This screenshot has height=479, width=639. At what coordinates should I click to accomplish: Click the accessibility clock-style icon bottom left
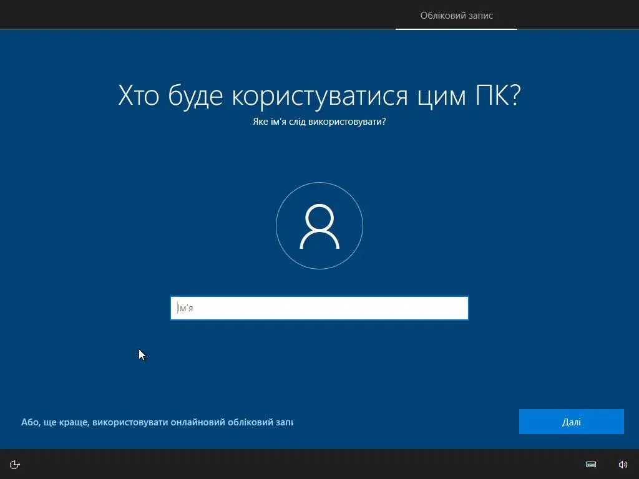coord(14,464)
